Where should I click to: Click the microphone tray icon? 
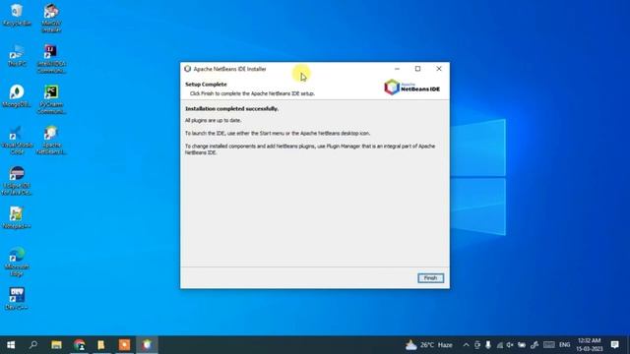coord(488,345)
